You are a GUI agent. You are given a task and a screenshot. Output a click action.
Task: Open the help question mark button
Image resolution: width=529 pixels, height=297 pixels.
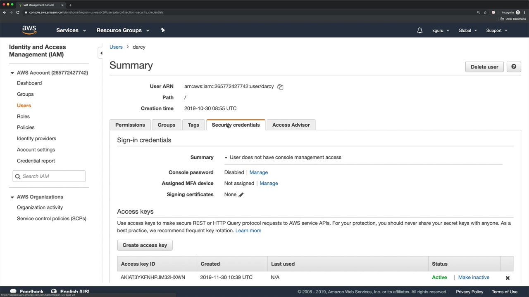point(514,67)
